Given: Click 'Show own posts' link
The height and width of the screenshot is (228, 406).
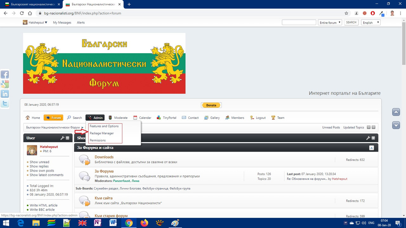Looking at the screenshot, I should coord(42,171).
